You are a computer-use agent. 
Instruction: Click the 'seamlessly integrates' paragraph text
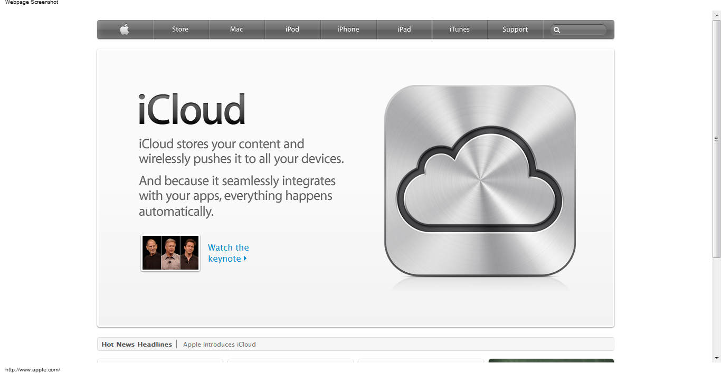pos(237,196)
